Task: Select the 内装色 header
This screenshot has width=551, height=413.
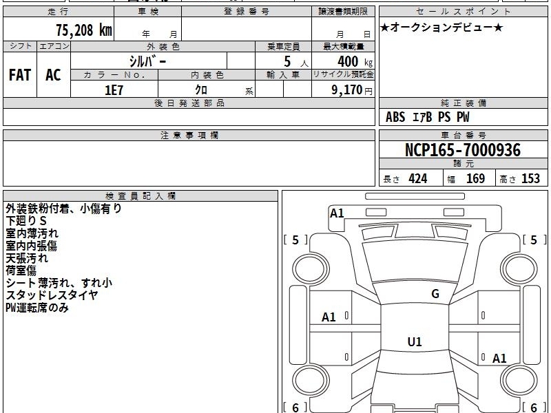Action: pyautogui.click(x=207, y=75)
